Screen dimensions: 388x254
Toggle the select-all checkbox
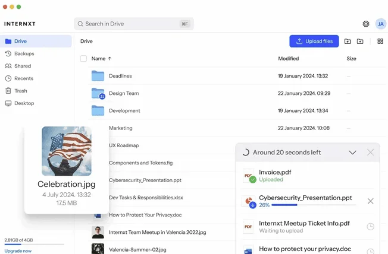[x=83, y=59]
